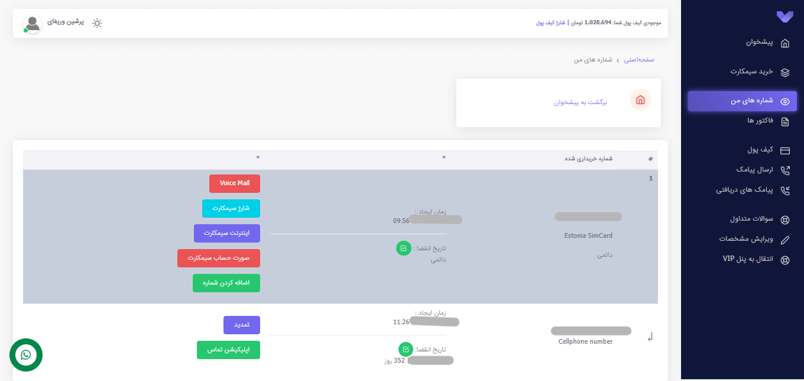Toggle the light/dark theme sun icon
The height and width of the screenshot is (381, 804).
[x=97, y=23]
